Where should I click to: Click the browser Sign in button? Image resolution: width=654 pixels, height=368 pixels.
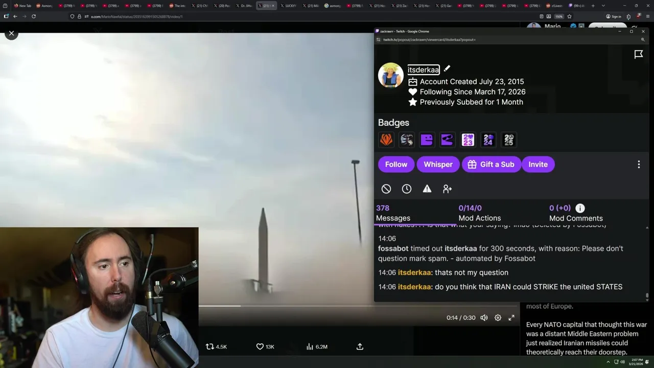click(614, 16)
